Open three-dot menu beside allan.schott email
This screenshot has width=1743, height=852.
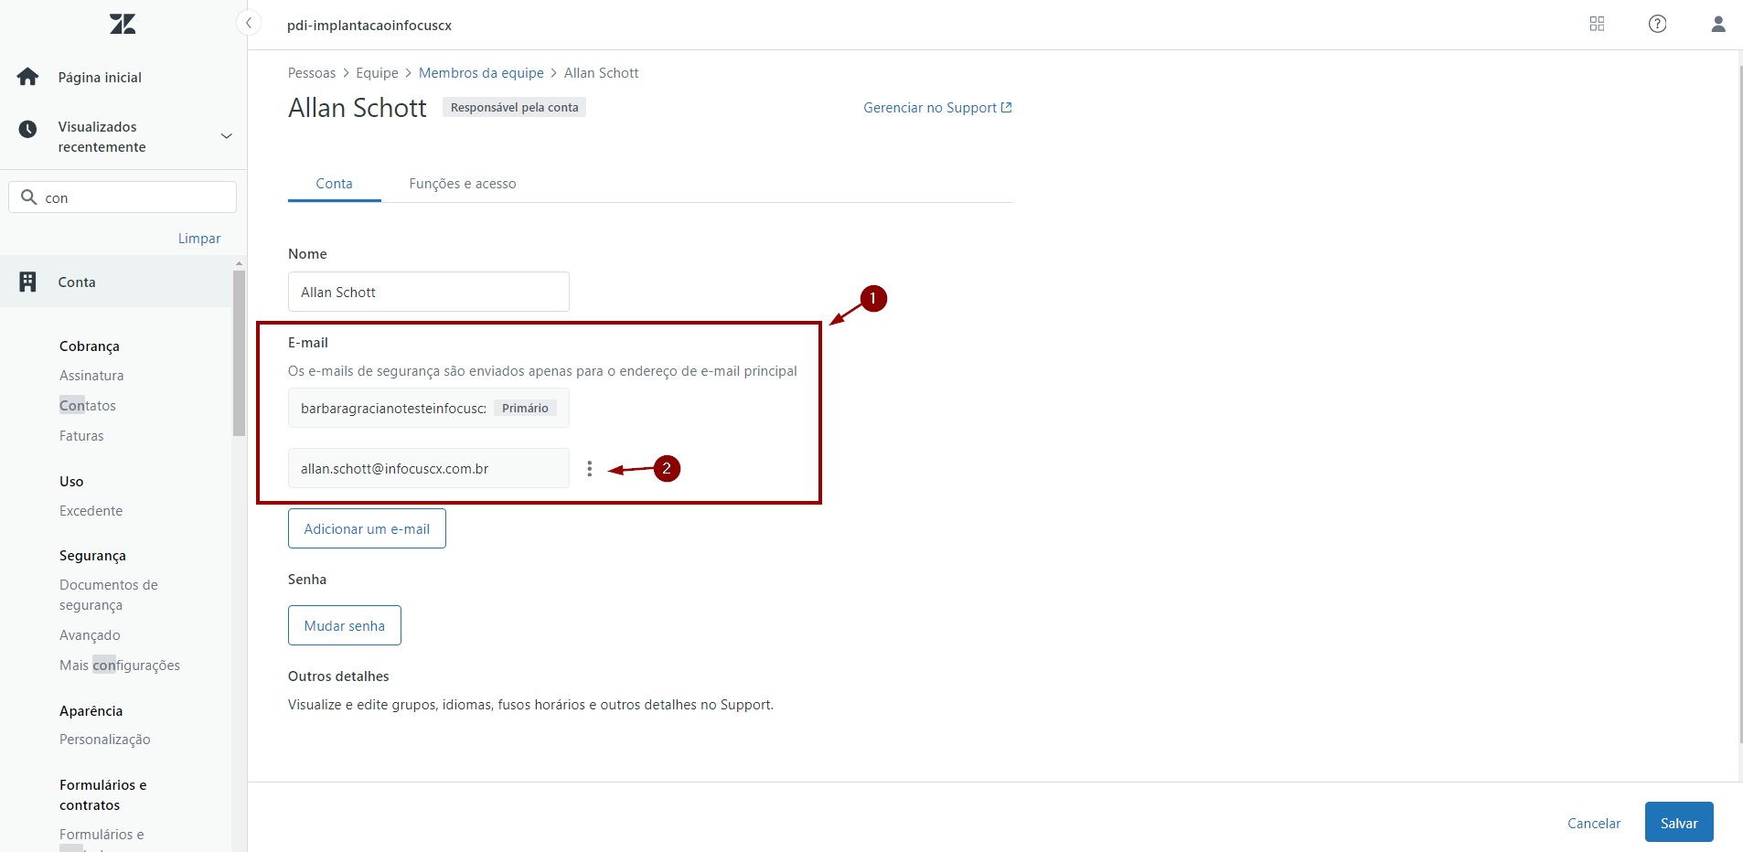[589, 469]
